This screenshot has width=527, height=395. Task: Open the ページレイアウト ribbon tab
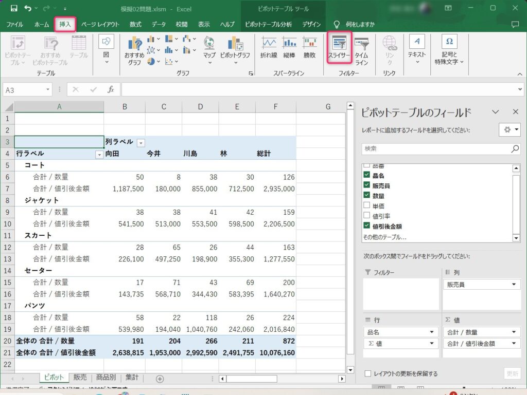coord(100,24)
